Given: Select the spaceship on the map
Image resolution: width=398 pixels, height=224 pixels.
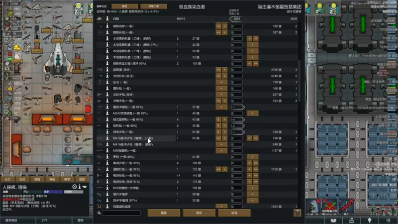Looking at the screenshot, I should point(58,60).
